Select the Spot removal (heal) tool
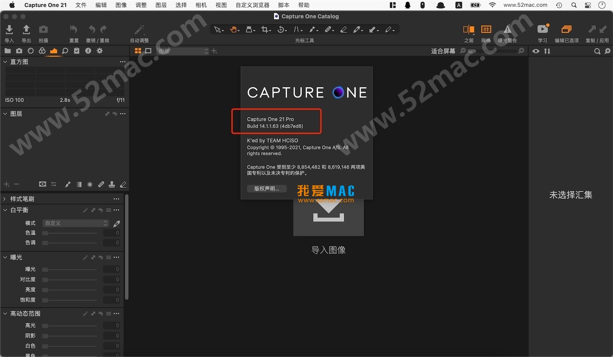This screenshot has height=357, width=613. (328, 29)
